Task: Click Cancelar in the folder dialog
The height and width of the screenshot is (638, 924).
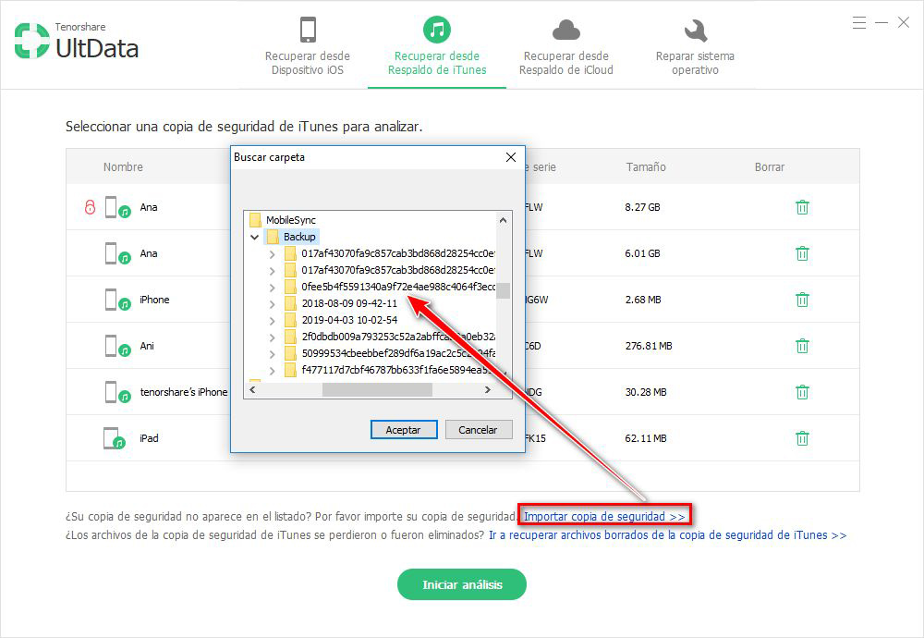Action: (479, 430)
